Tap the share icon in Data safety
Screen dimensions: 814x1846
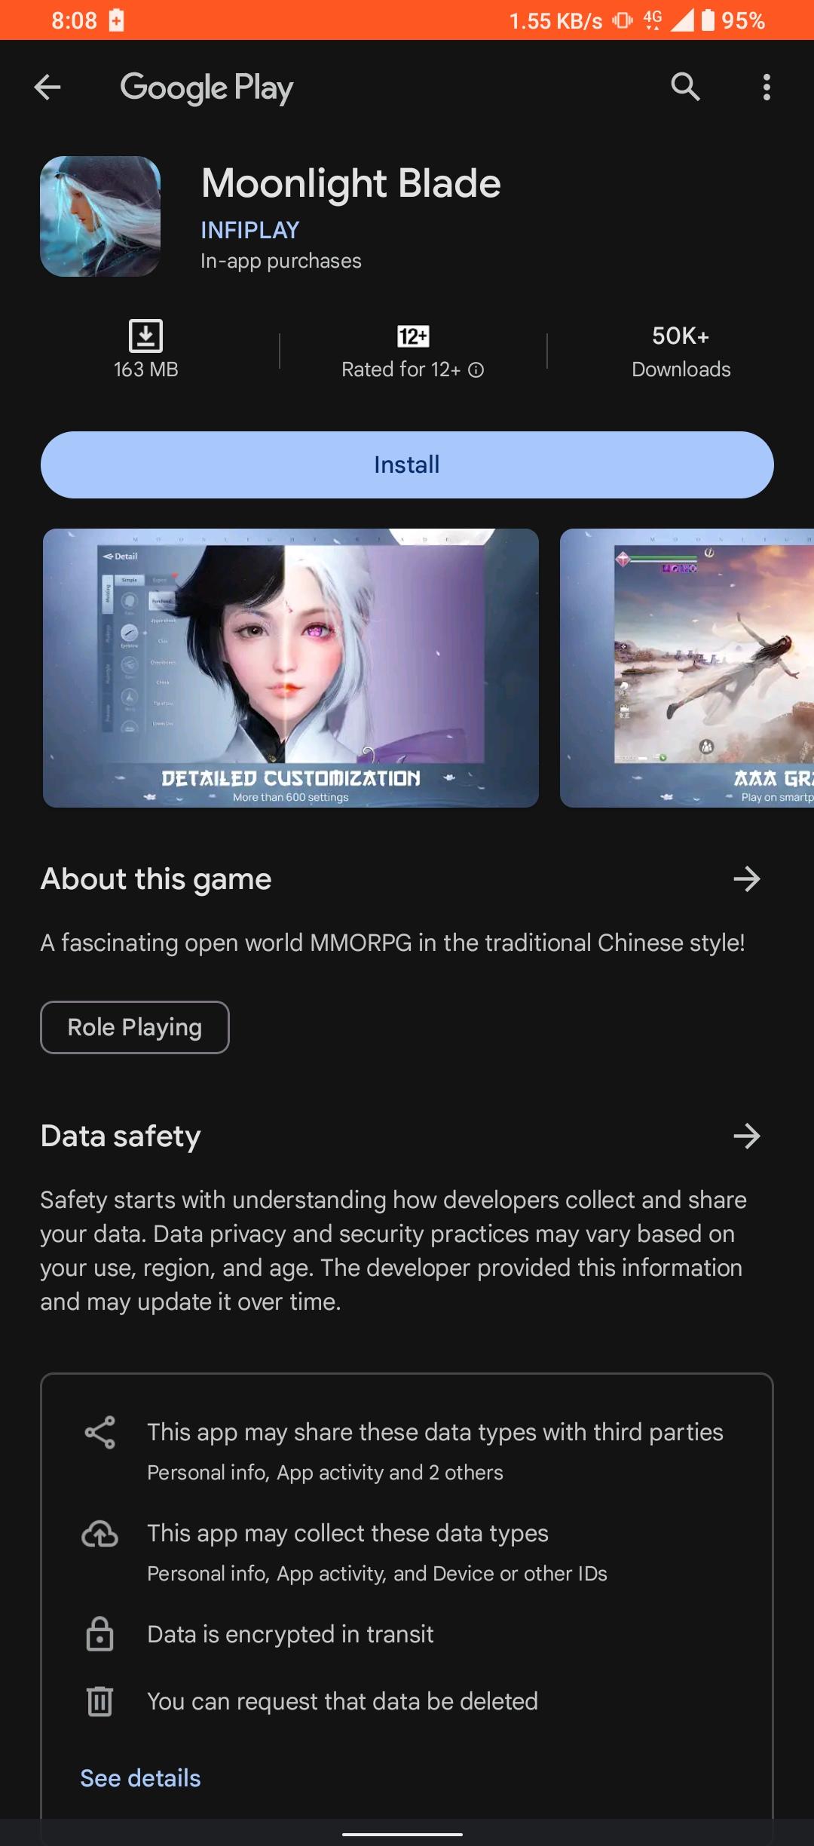pyautogui.click(x=99, y=1432)
